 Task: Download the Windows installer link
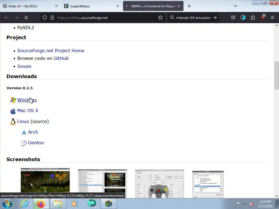(27, 100)
